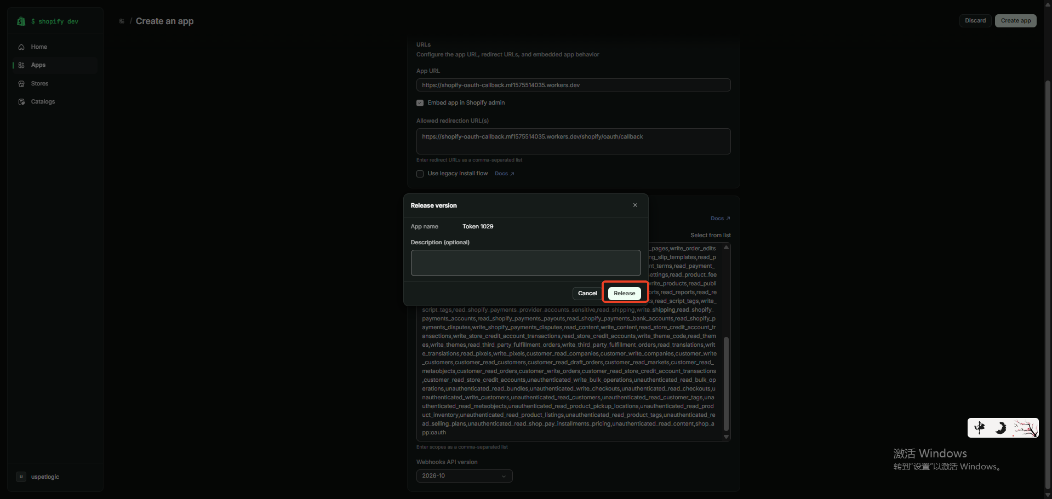1052x499 pixels.
Task: Click the Apps grid icon in sidebar
Action: coord(21,65)
